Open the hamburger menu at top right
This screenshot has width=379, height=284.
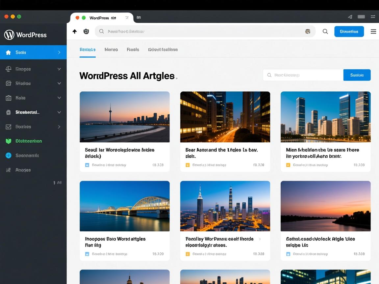point(373,32)
